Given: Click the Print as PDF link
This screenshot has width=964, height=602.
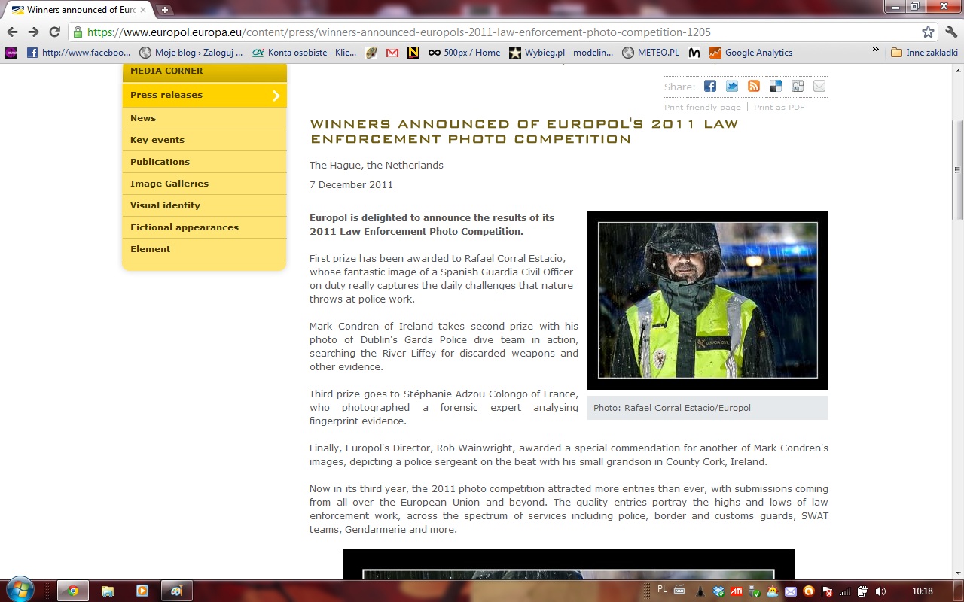Looking at the screenshot, I should pos(779,108).
